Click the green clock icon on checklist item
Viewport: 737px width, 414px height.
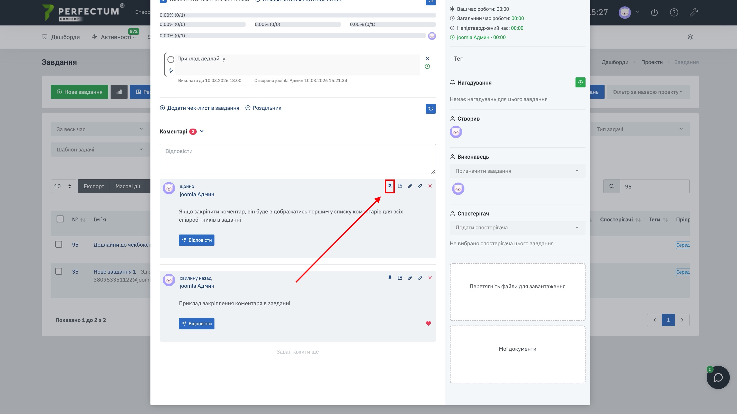click(x=427, y=66)
